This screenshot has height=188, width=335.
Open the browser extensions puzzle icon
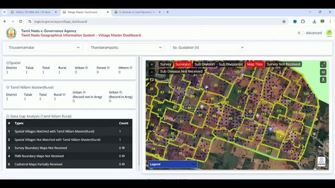click(x=303, y=21)
